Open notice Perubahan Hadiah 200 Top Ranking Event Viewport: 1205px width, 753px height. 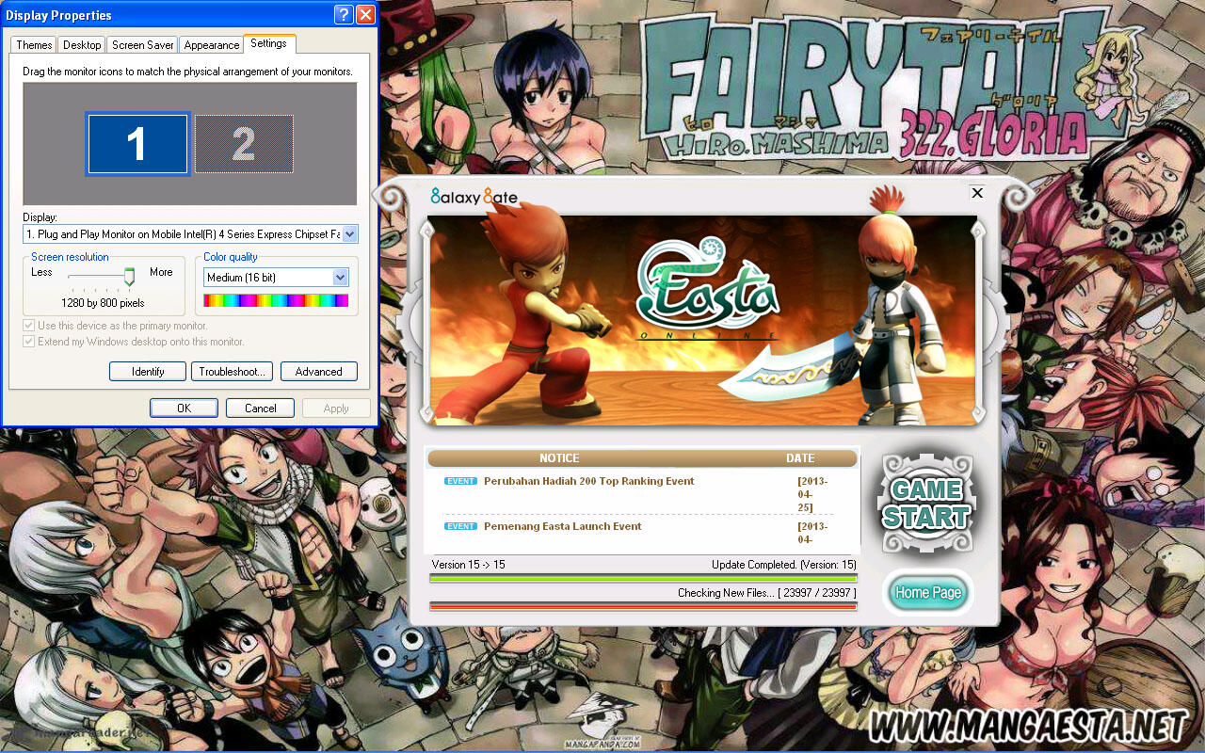coord(589,481)
